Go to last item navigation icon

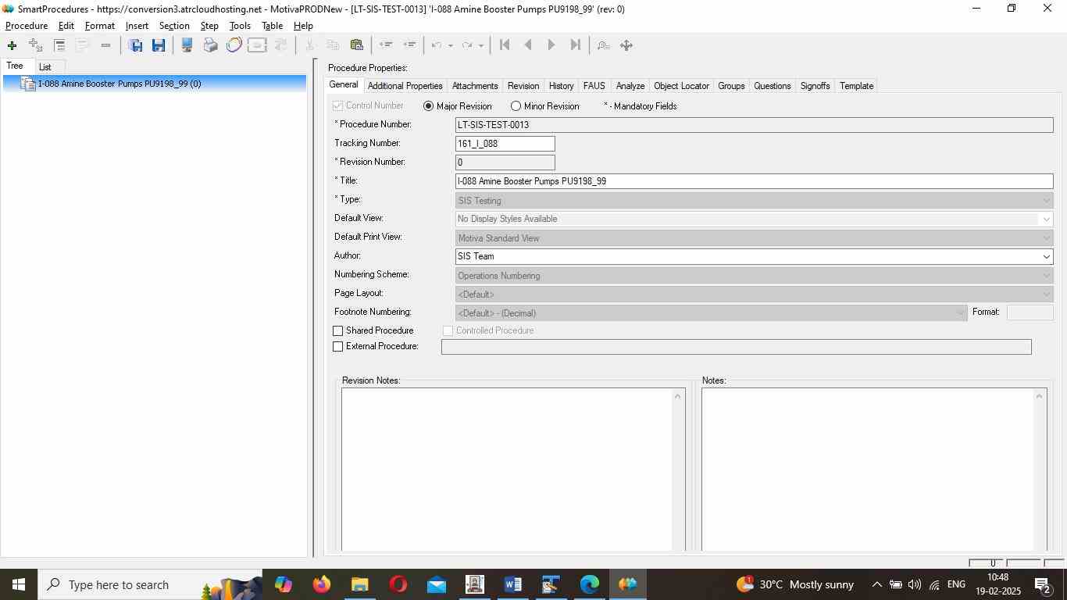[x=575, y=45]
